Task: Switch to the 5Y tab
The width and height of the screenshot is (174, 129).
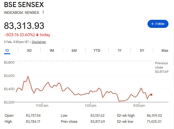Action: point(142,50)
